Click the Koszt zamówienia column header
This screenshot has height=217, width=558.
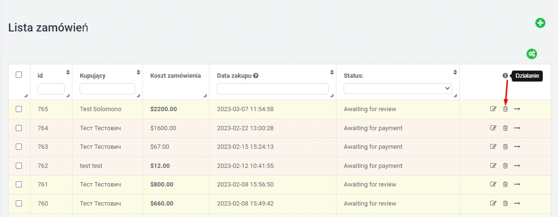tap(175, 75)
